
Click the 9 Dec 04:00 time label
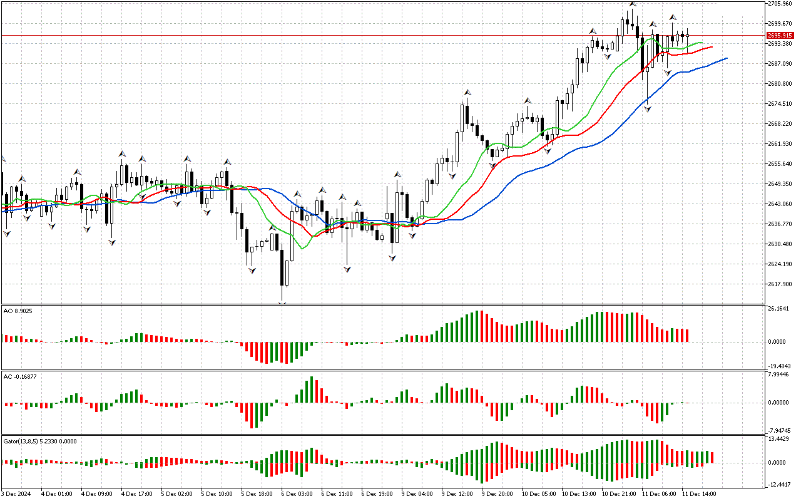pos(417,494)
